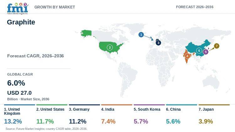Click the 5.7% South Korea value
The image size is (235, 132).
click(141, 121)
